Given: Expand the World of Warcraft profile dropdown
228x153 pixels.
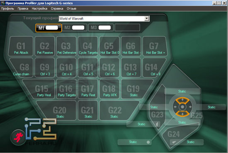Looking at the screenshot, I should tap(147, 19).
